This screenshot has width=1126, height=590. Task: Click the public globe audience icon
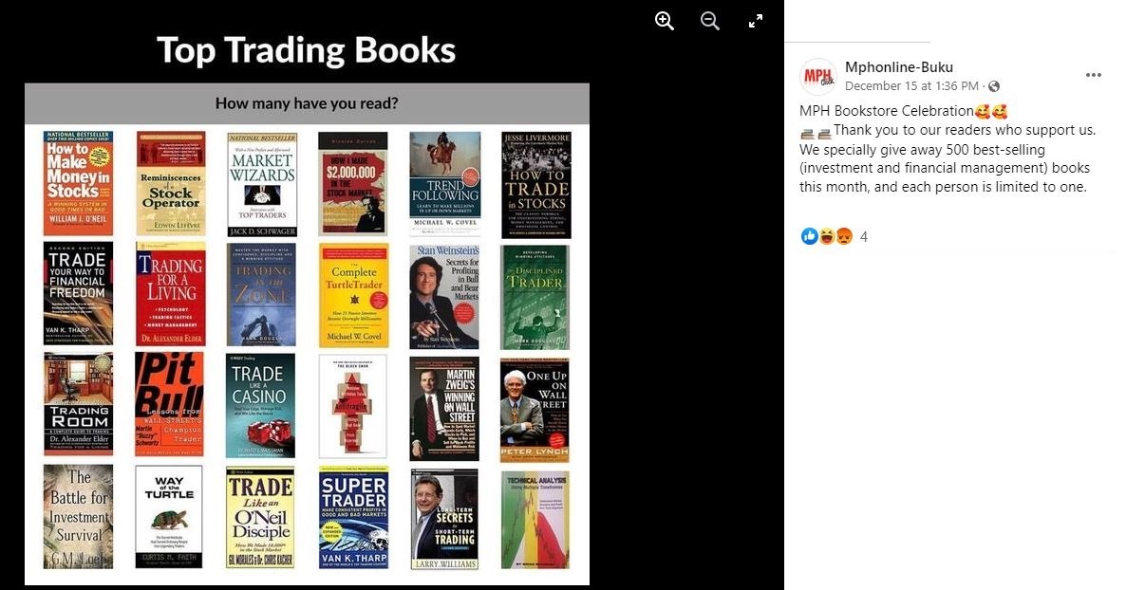(994, 86)
